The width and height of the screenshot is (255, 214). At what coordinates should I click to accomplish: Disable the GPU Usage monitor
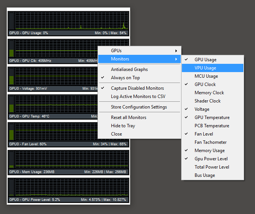tap(205, 60)
